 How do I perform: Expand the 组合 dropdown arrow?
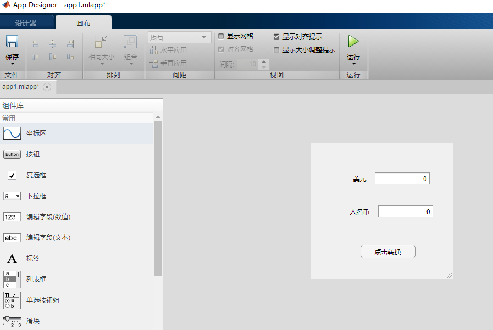(131, 64)
